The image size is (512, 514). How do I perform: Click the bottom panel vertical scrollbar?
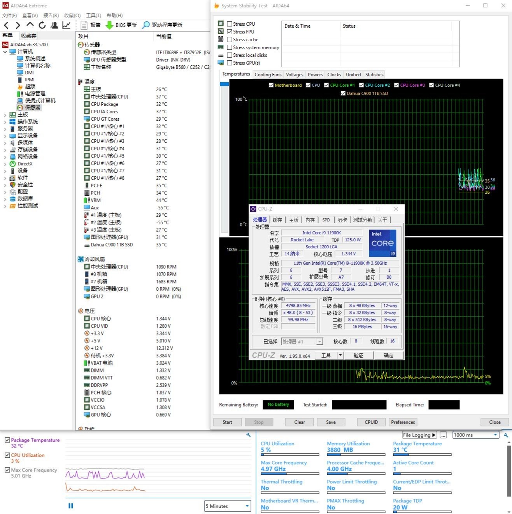(x=509, y=471)
